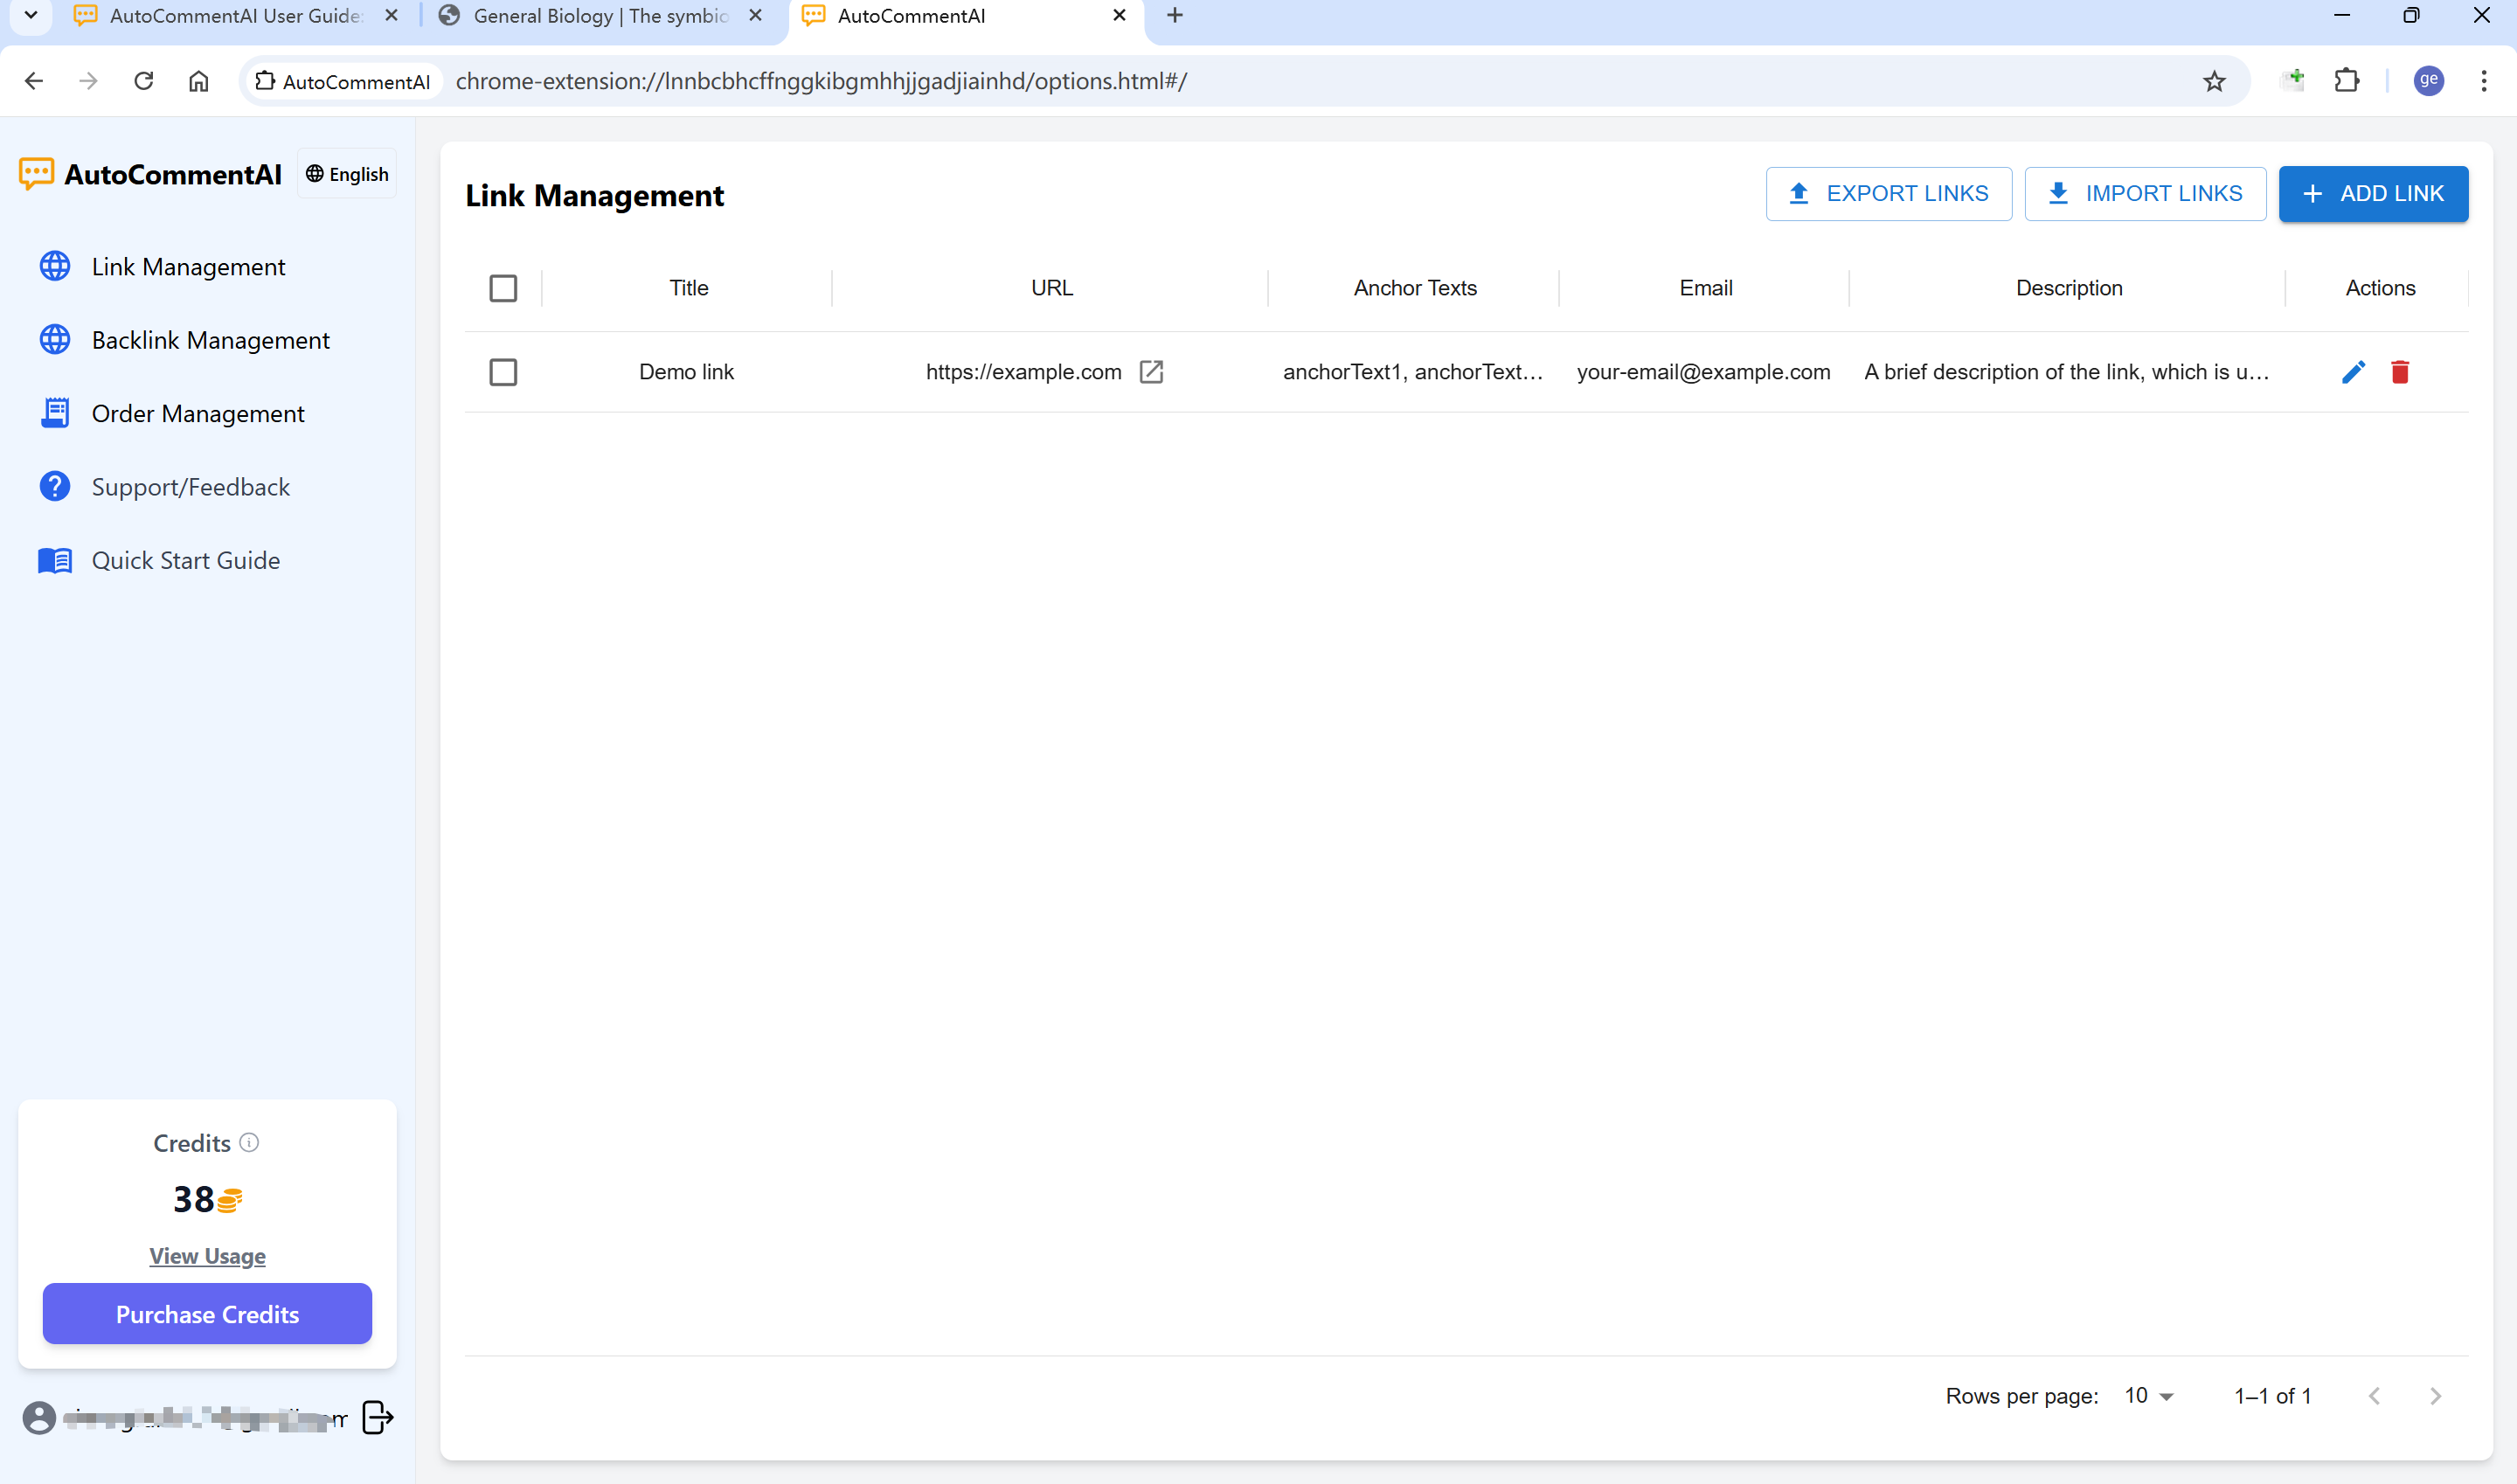Viewport: 2517px width, 1484px height.
Task: Click the Email column header
Action: pos(1705,288)
